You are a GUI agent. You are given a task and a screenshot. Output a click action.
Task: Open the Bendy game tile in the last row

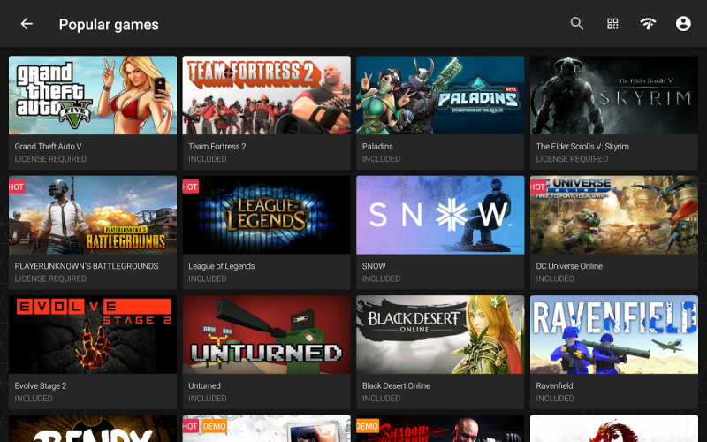tap(93, 429)
